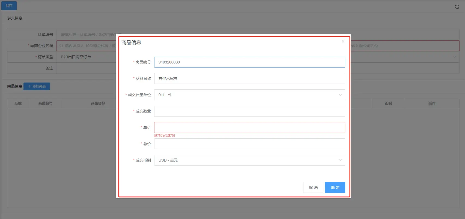Focus the 总价 input box
Screen dimensions: 465x219
pyautogui.click(x=249, y=144)
